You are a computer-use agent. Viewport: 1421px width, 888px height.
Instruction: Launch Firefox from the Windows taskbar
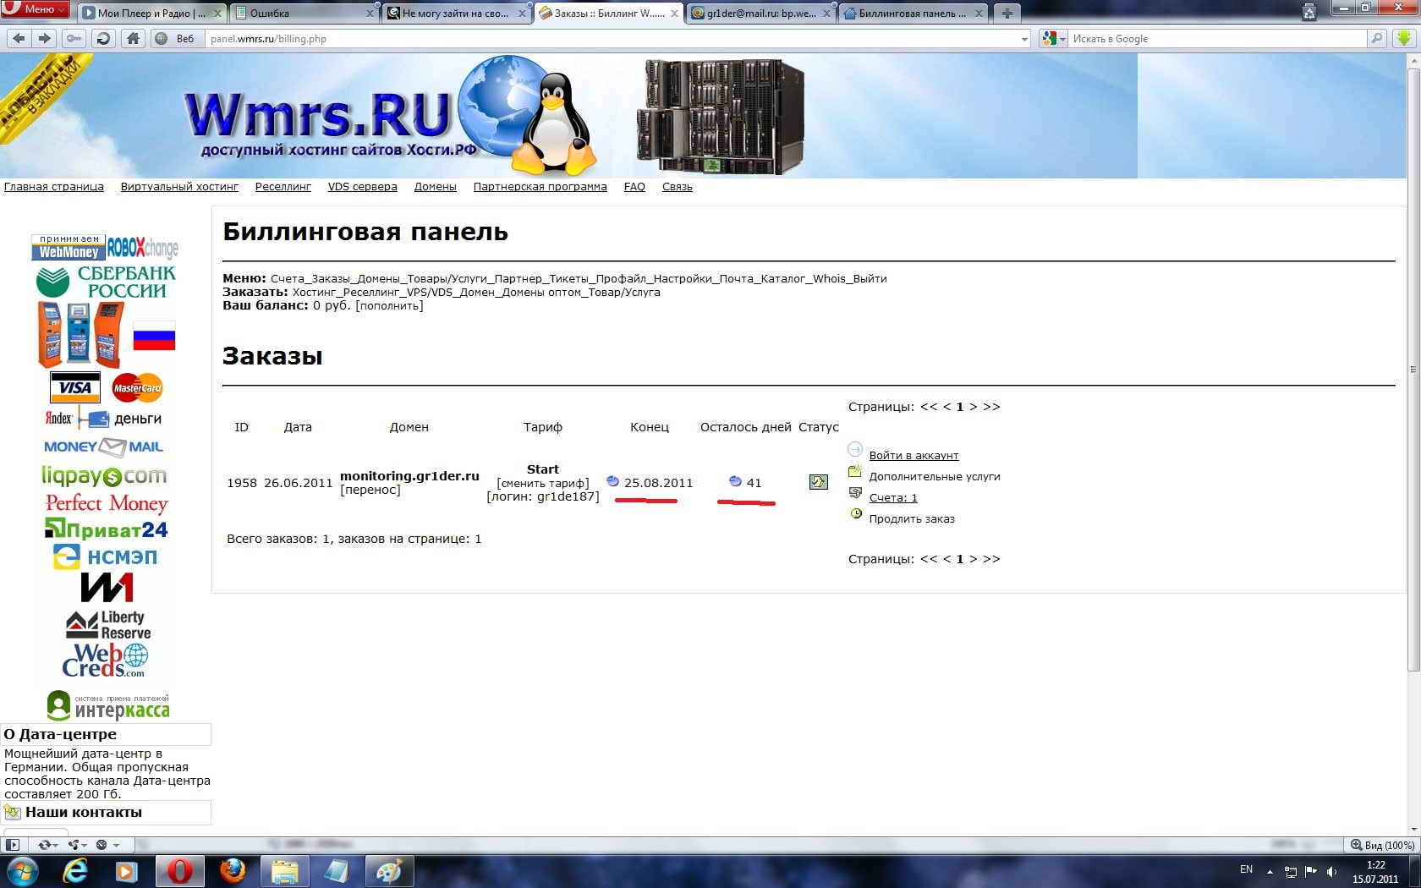pyautogui.click(x=232, y=870)
